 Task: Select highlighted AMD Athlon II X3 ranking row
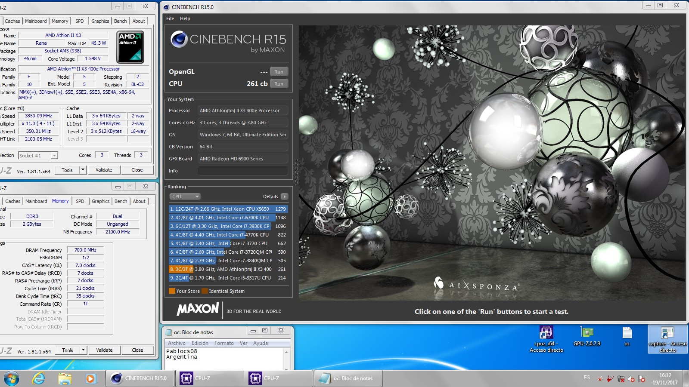pyautogui.click(x=228, y=269)
